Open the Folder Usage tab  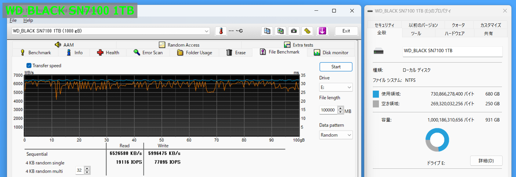pyautogui.click(x=195, y=52)
